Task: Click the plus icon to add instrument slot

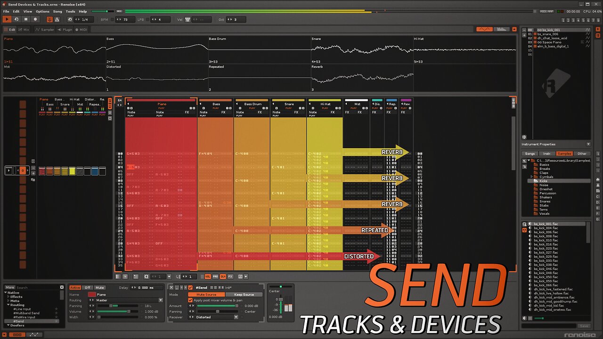Action: [x=524, y=34]
